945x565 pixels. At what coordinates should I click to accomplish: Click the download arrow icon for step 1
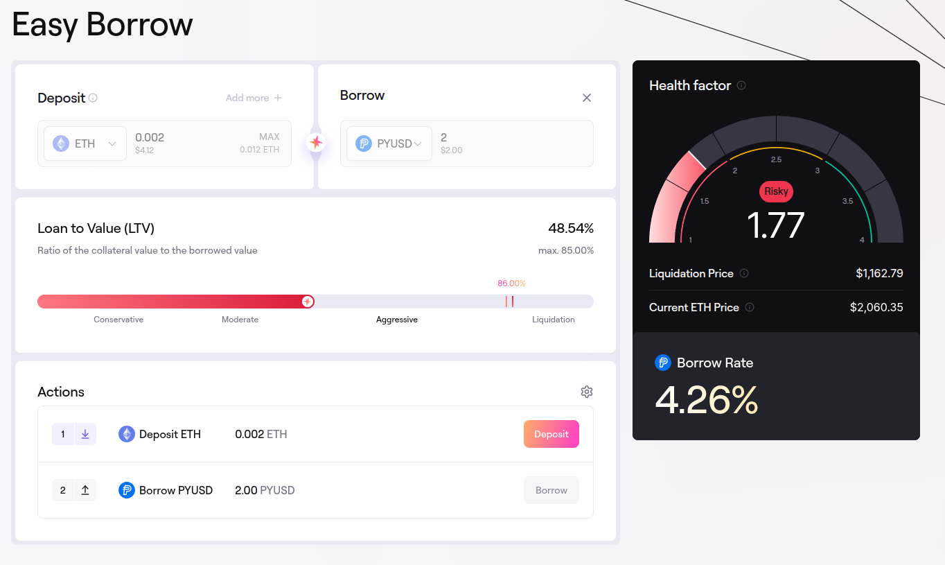85,434
